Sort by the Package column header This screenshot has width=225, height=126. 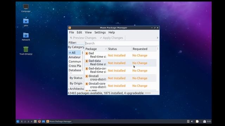click(x=96, y=49)
